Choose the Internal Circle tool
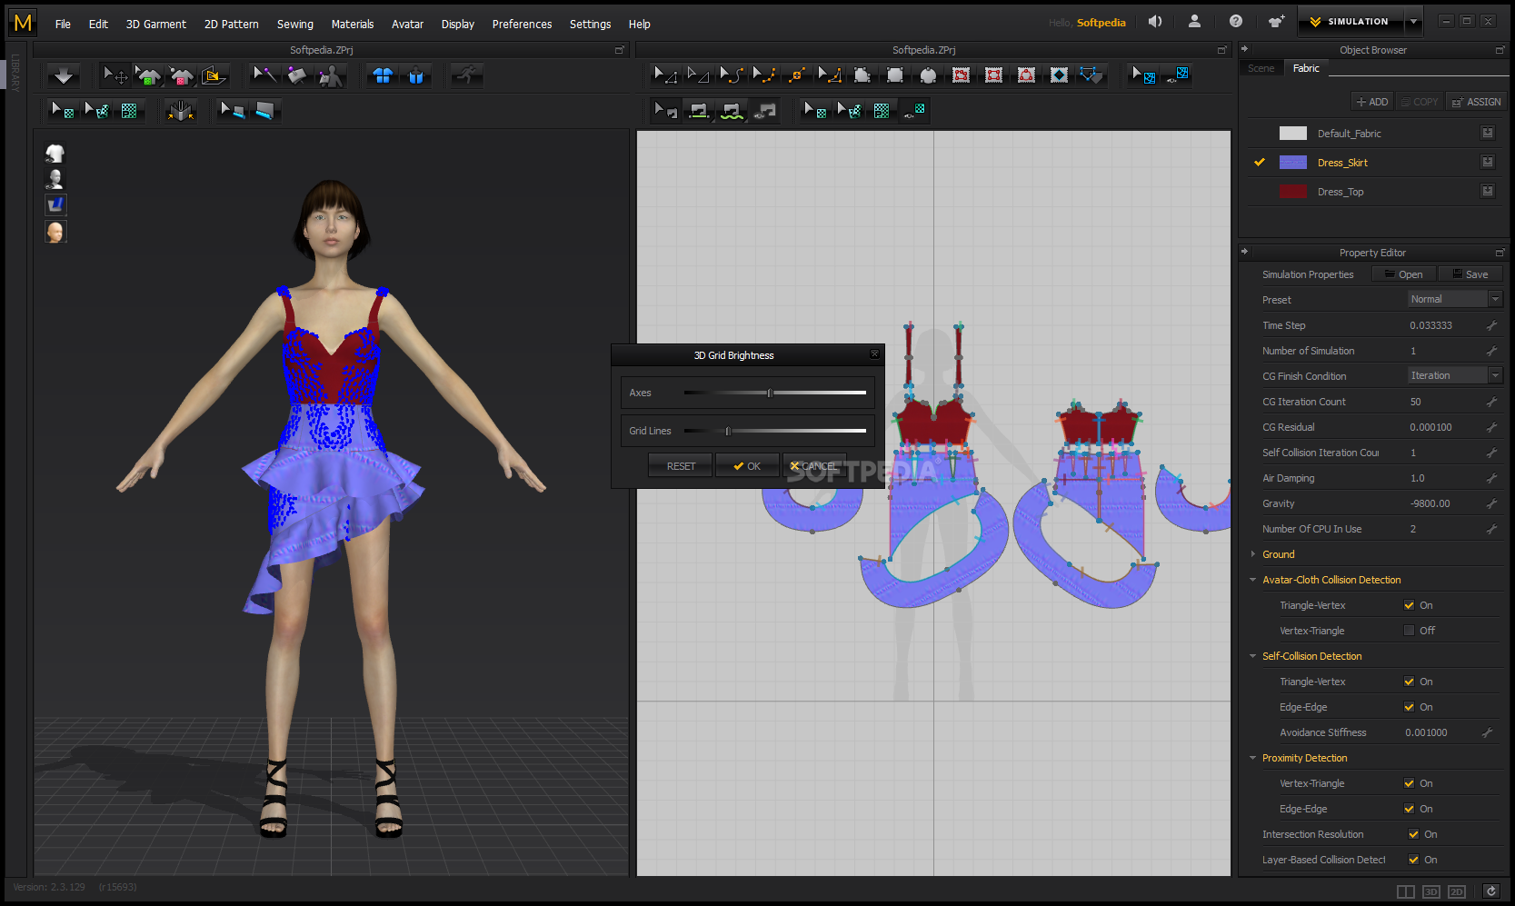The height and width of the screenshot is (906, 1515). point(1026,75)
